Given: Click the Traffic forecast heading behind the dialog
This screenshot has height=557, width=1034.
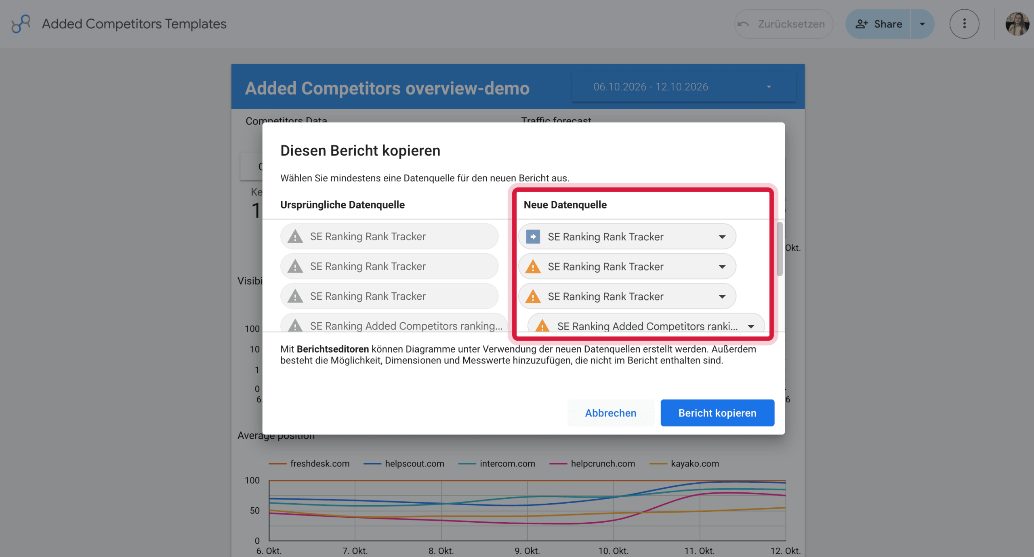Looking at the screenshot, I should [556, 119].
